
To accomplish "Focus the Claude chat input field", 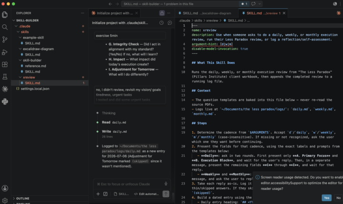I will [x=129, y=184].
